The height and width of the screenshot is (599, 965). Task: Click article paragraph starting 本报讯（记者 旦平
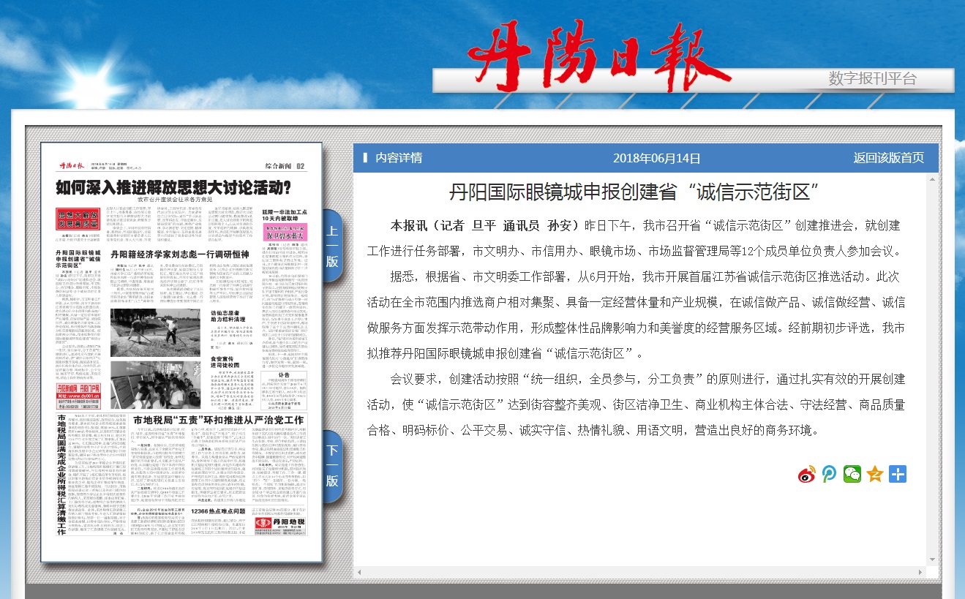635,238
